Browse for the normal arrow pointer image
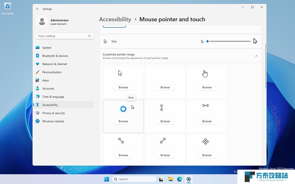Viewport: 295px width, 184px height. (x=123, y=87)
